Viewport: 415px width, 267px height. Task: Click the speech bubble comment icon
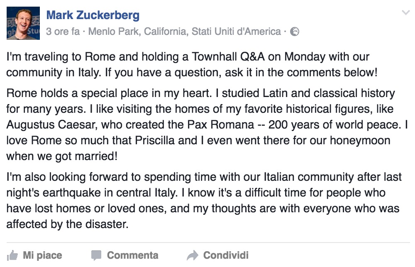tap(96, 255)
